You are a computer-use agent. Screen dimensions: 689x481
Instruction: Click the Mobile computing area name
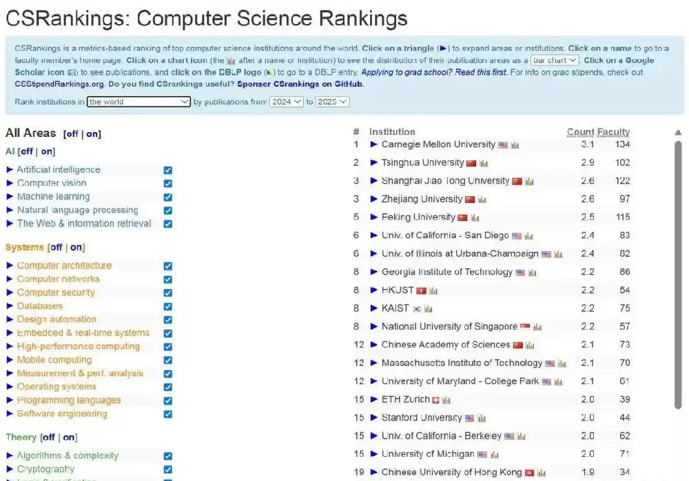[x=54, y=360]
